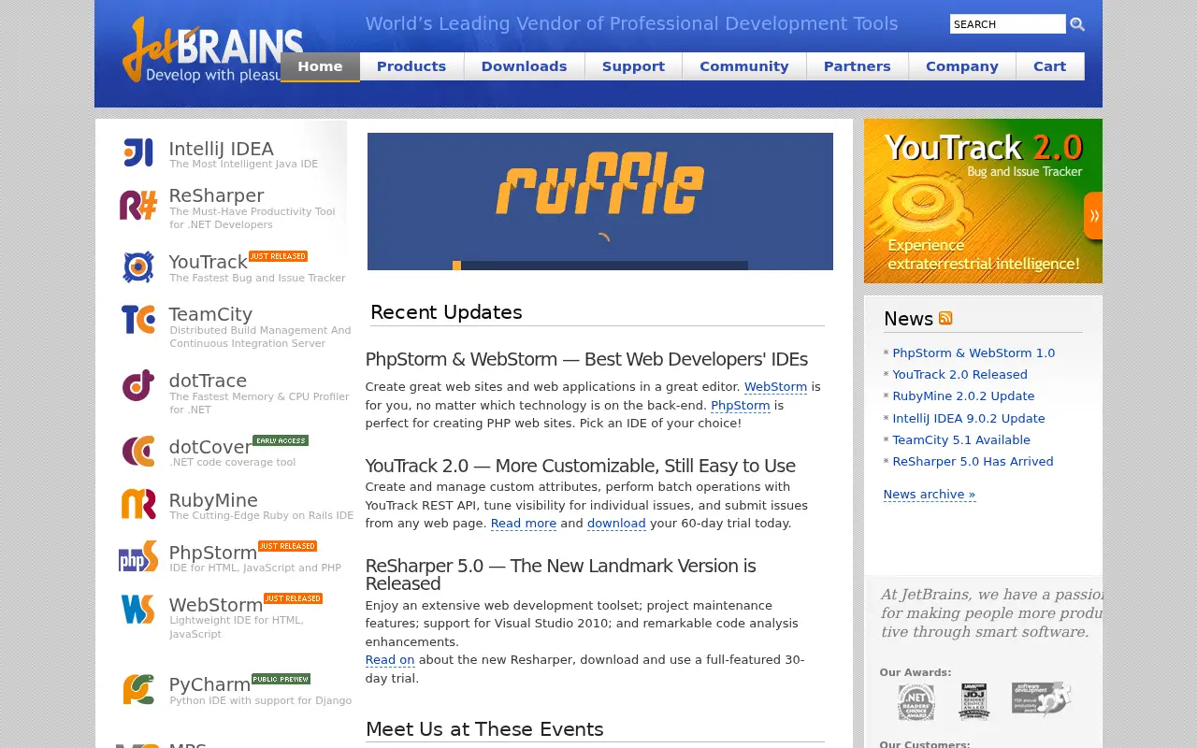Click the TeamCity TC icon

138,320
